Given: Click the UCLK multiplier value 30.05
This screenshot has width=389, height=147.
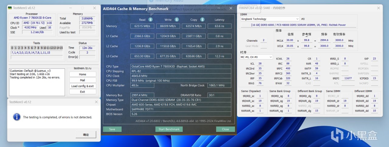Looking at the screenshot, I should [290, 46].
